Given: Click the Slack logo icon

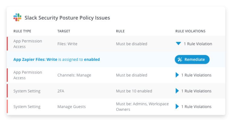Looking at the screenshot, I should tap(17, 17).
